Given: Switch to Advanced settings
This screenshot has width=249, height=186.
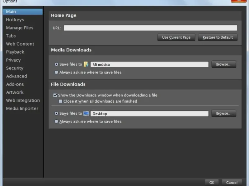Looking at the screenshot, I should pyautogui.click(x=16, y=76).
